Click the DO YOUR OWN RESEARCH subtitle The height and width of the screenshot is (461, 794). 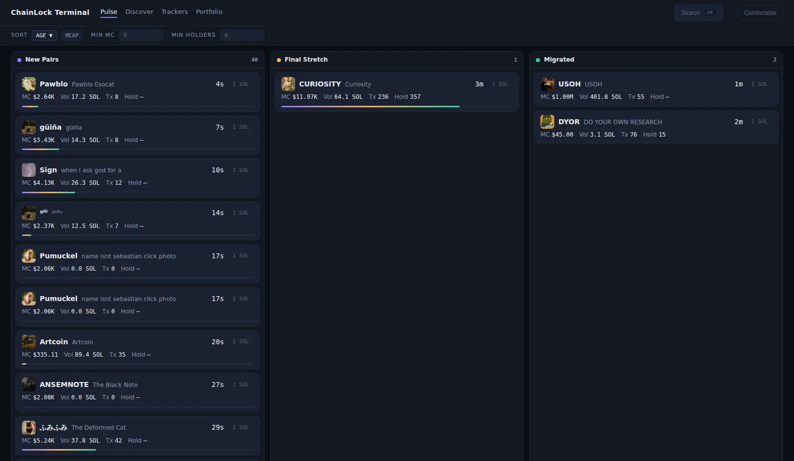coord(623,122)
